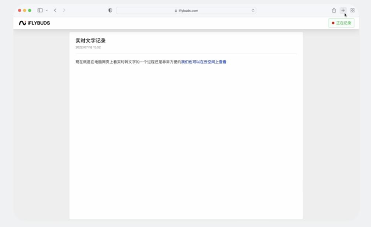Click the iFLYBUDS logo

coord(34,23)
